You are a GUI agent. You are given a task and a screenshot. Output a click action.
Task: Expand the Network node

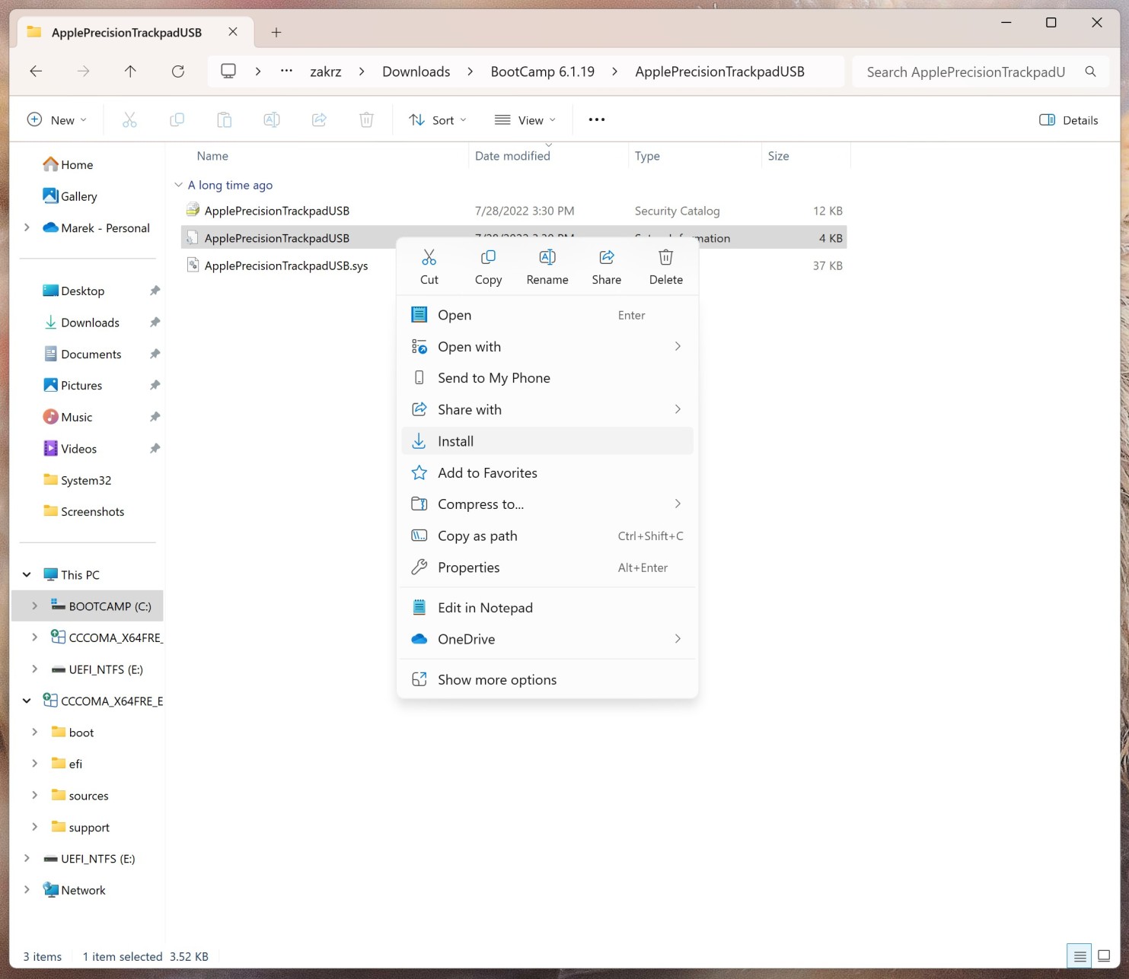27,890
